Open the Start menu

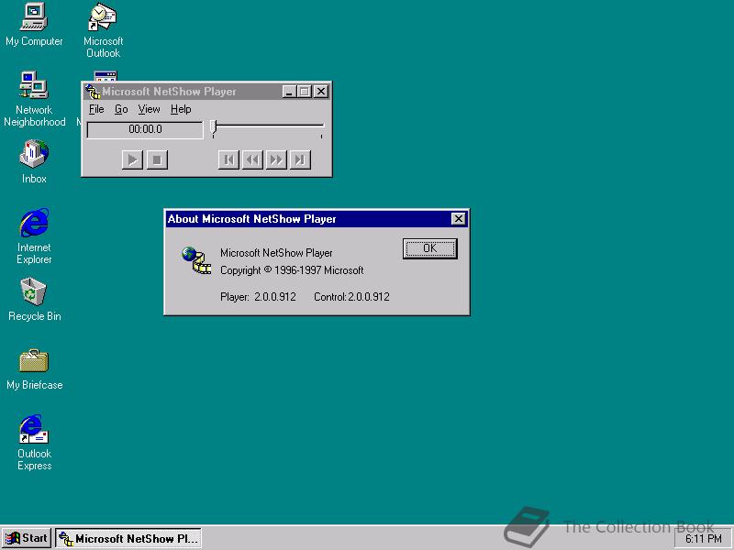click(x=27, y=538)
